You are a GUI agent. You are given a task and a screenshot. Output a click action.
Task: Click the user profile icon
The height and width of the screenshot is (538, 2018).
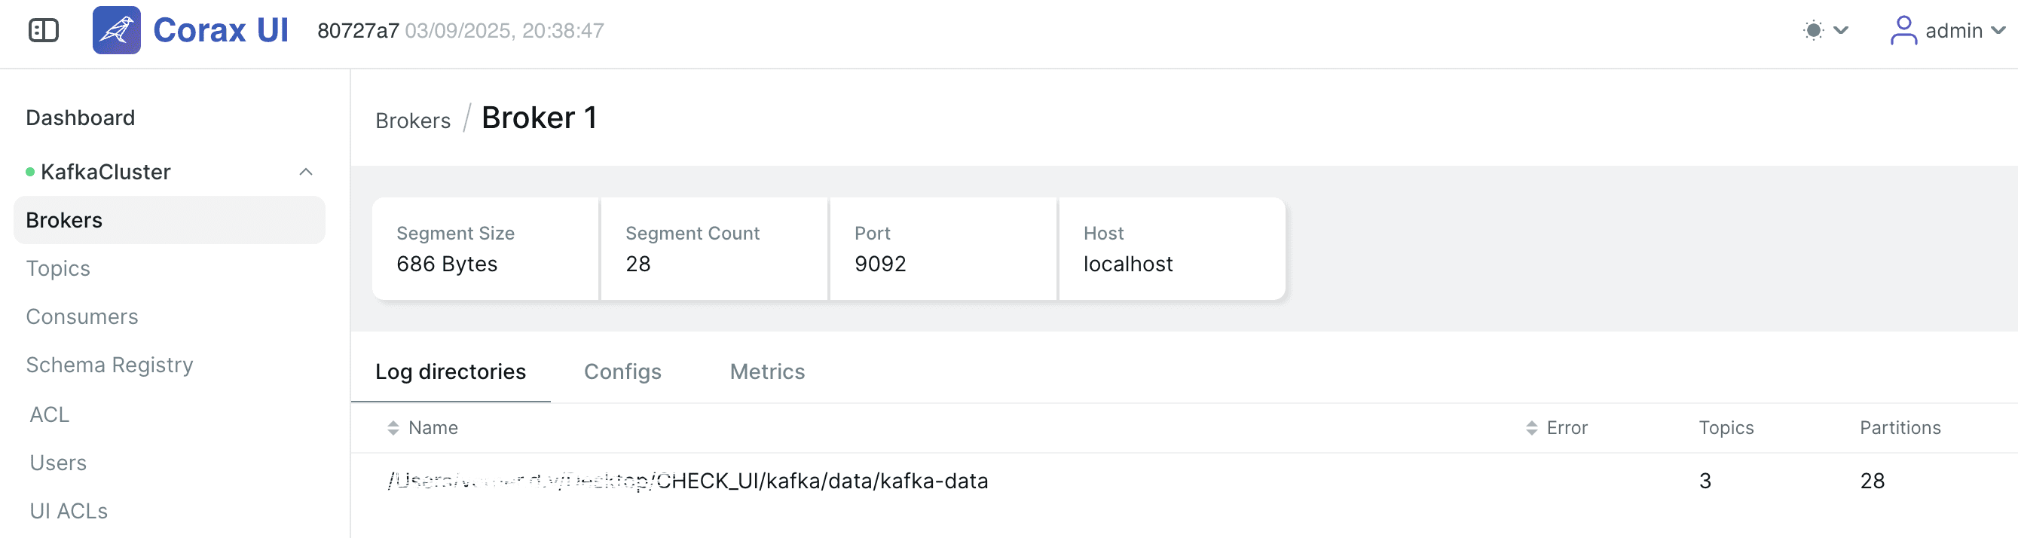(1903, 31)
